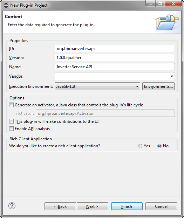Select Yes for rich client application
Viewport: 184px width, 218px height.
pyautogui.click(x=140, y=146)
